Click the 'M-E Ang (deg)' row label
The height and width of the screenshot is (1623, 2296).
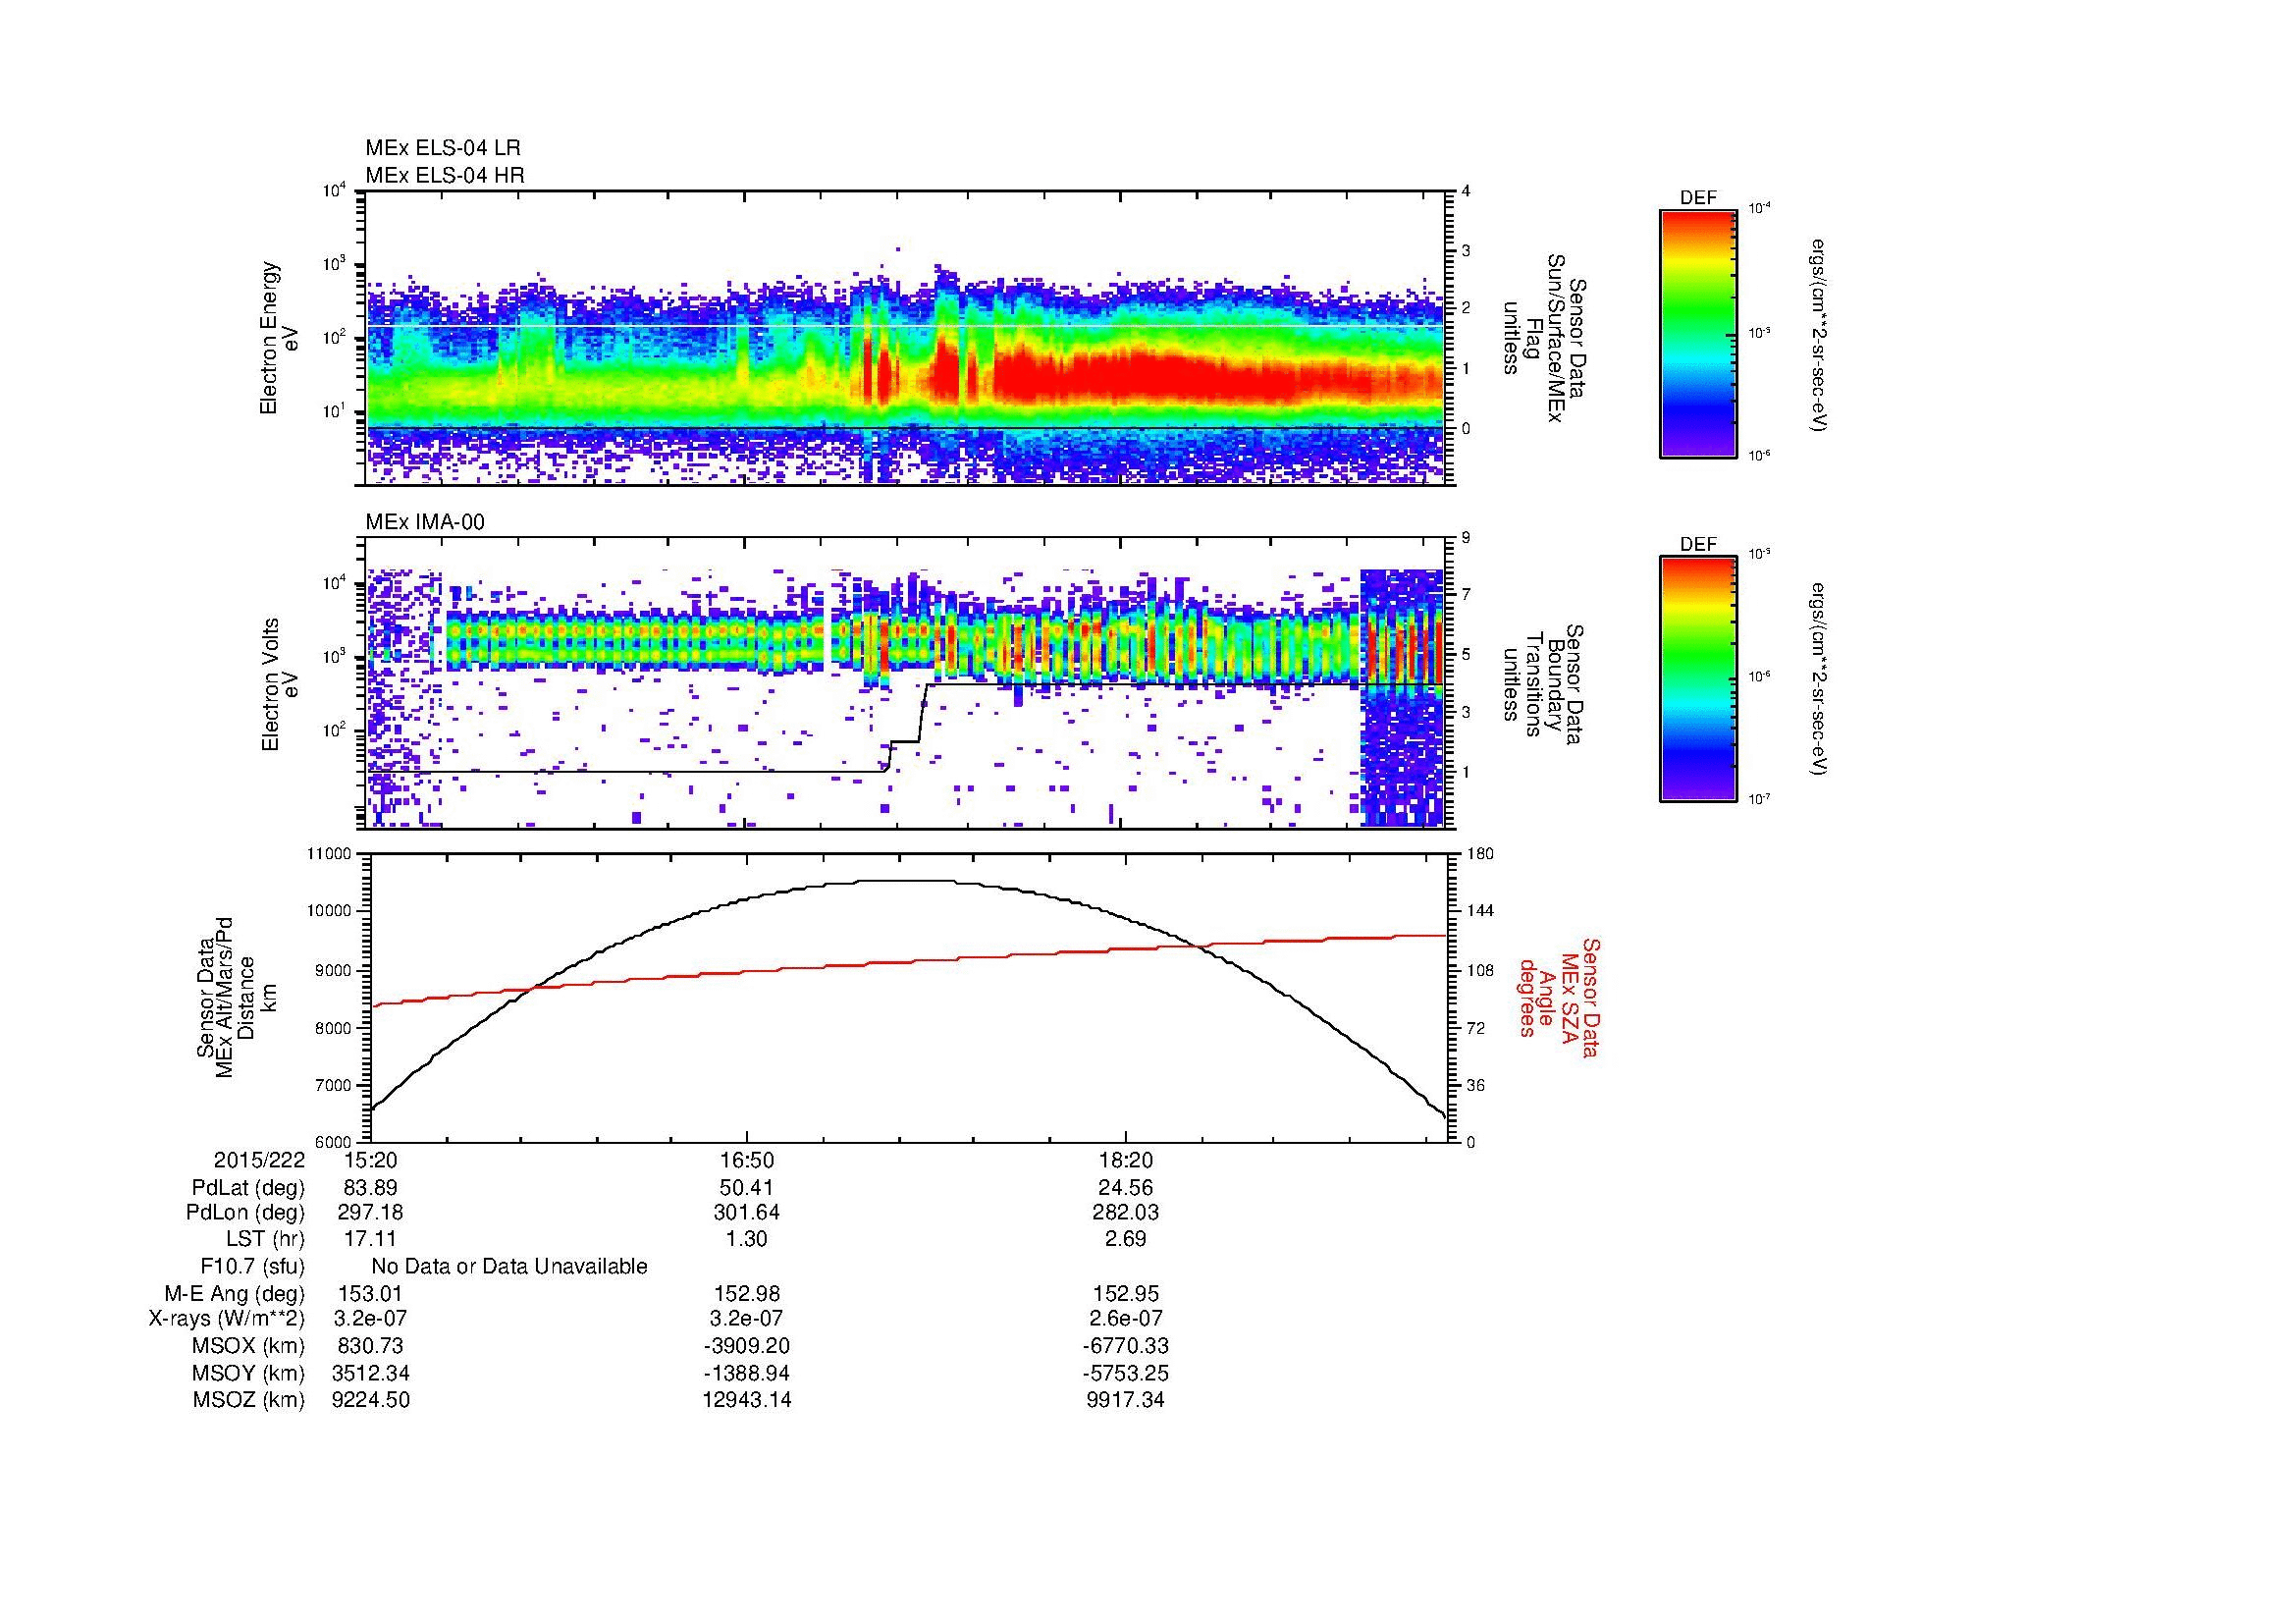(235, 1294)
